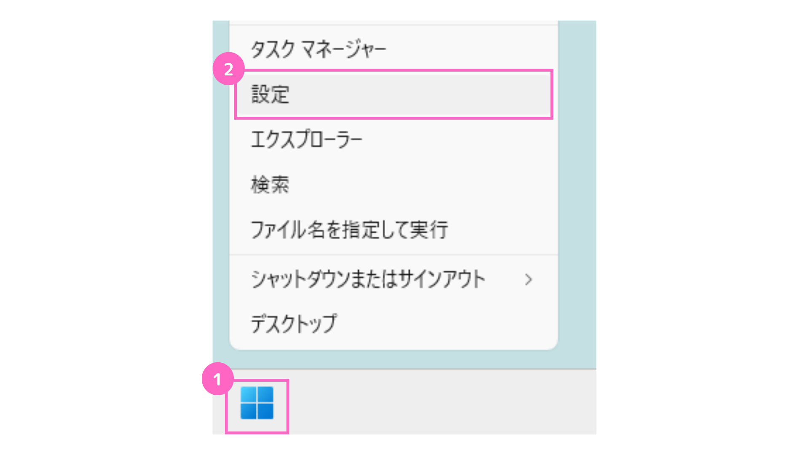809x455 pixels.
Task: Choose 検索 menu entry
Action: [x=394, y=185]
